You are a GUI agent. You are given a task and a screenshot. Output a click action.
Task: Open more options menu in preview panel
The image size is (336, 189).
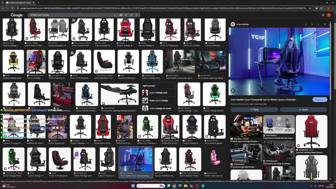tap(318, 24)
